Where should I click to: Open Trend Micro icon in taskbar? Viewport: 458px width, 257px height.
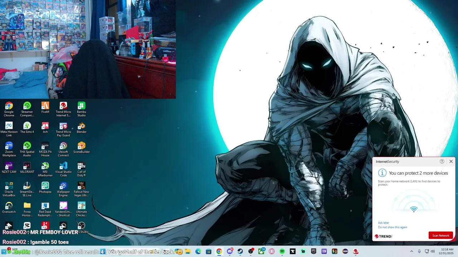(x=356, y=251)
